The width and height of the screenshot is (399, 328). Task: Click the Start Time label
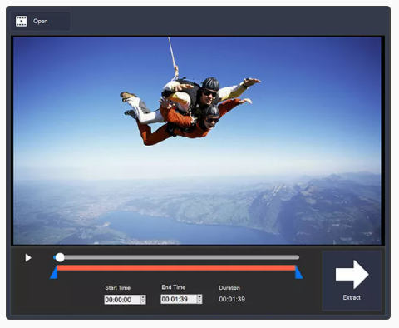[x=118, y=288]
